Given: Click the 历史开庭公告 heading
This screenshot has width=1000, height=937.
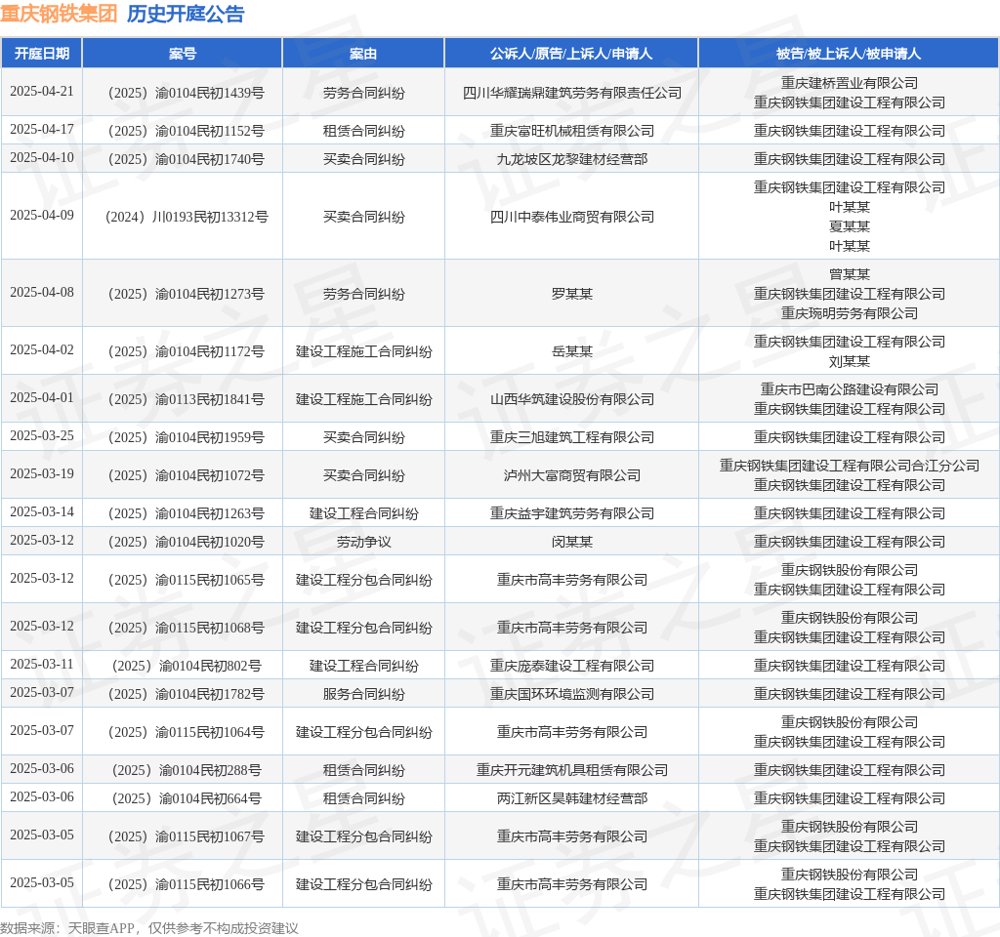Looking at the screenshot, I should pos(186,14).
